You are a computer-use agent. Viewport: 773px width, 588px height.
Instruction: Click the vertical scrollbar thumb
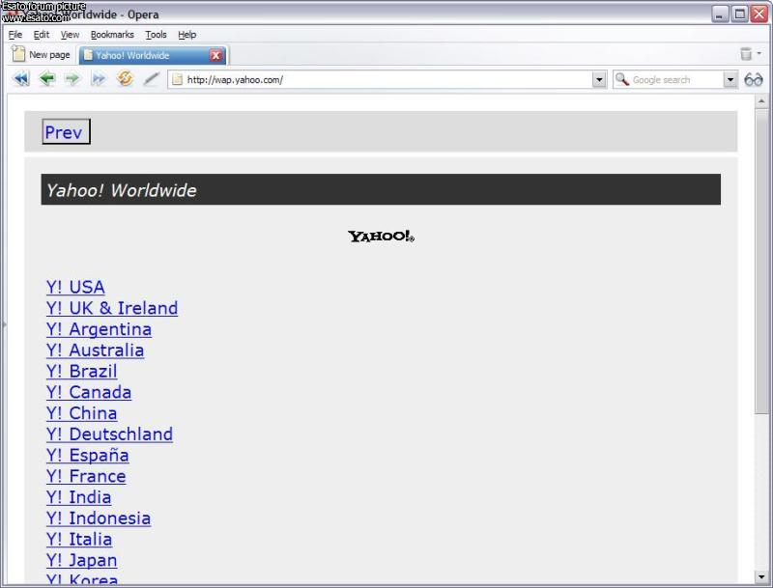pyautogui.click(x=761, y=261)
